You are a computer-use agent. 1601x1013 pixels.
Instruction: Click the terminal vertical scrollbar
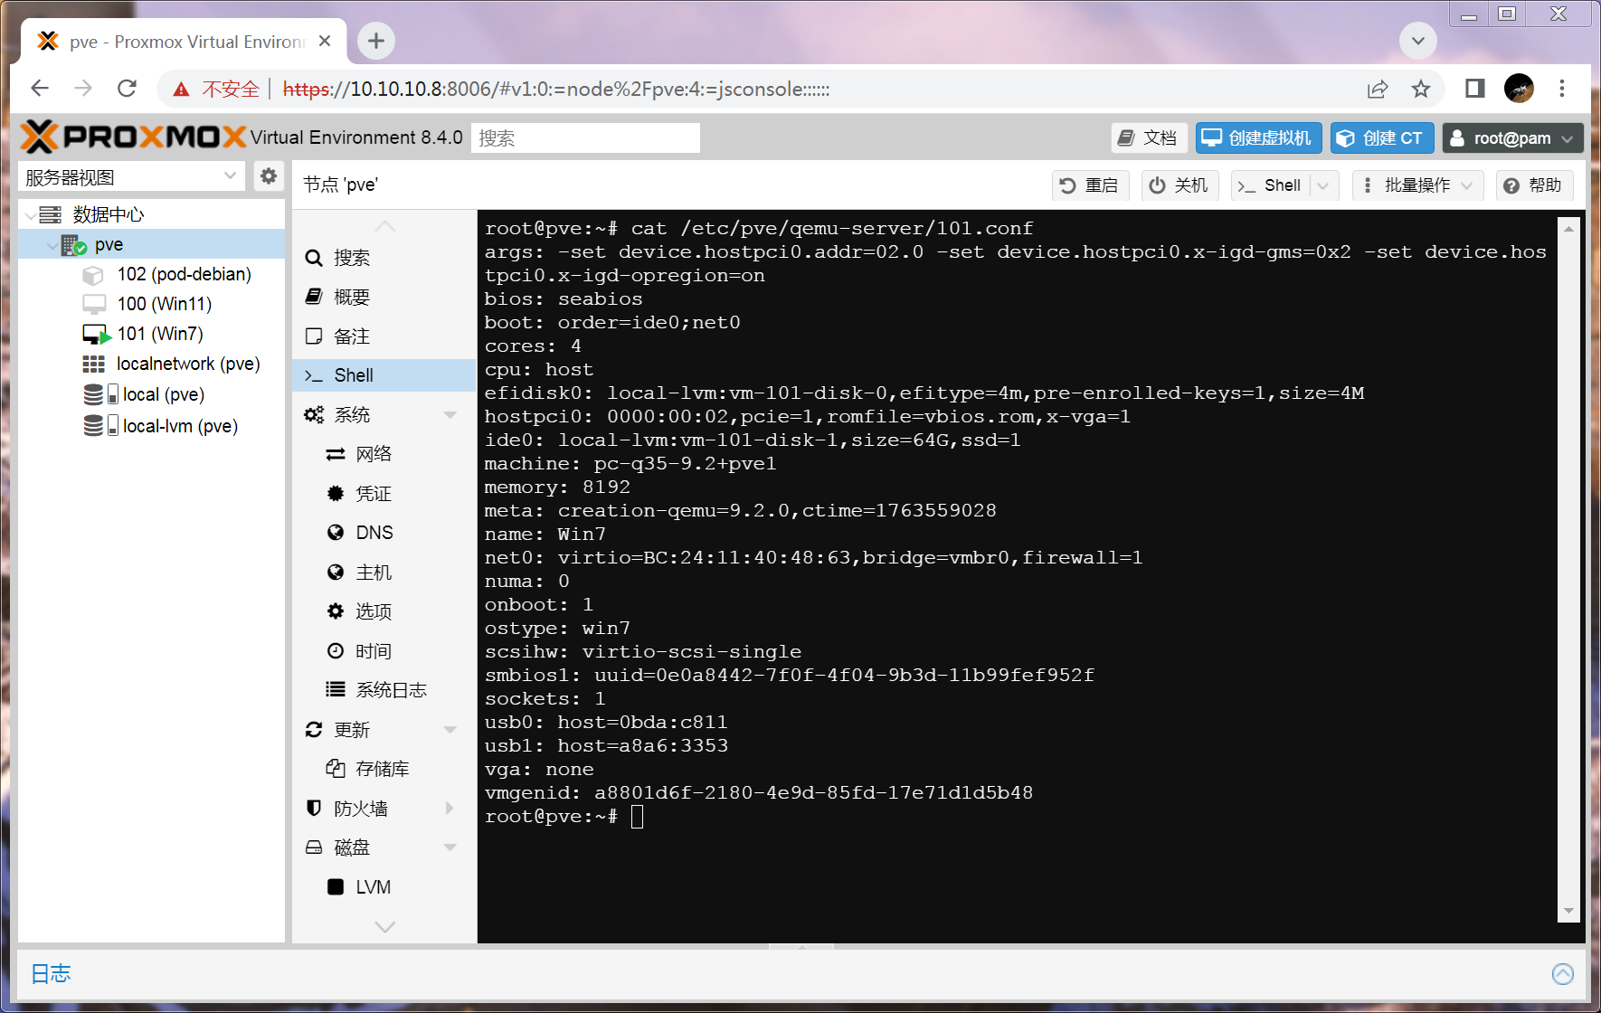click(1568, 570)
